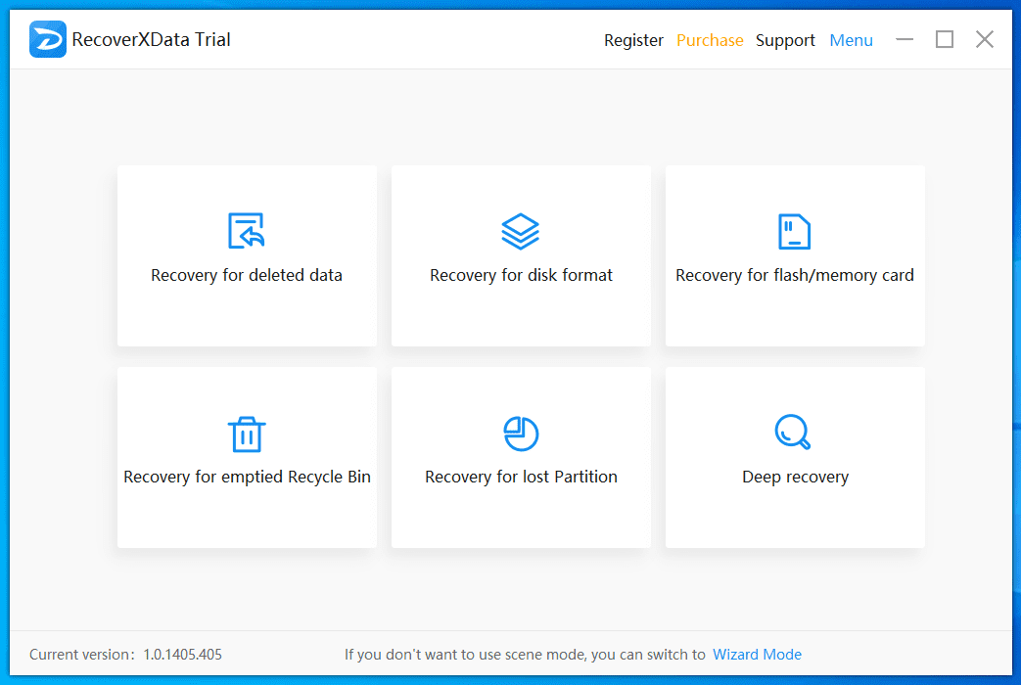Close the RecoverXData window
Screen dimensions: 1021x685
pos(985,40)
